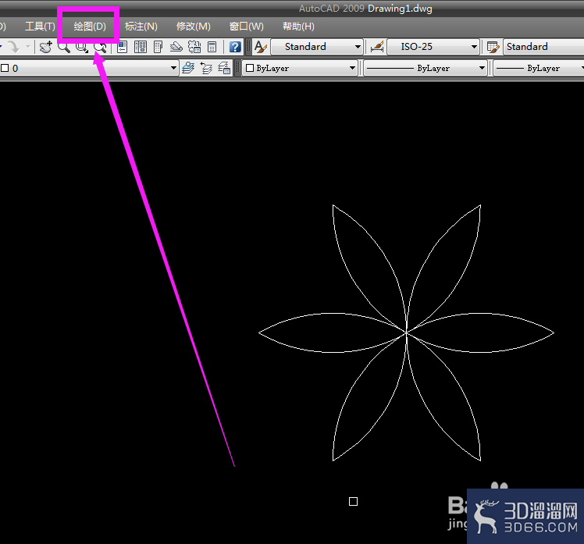Choose the Zoom Window tool
The height and width of the screenshot is (544, 584).
(82, 47)
